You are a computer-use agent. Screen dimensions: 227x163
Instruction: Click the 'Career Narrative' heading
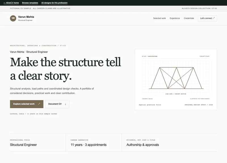coord(79,140)
